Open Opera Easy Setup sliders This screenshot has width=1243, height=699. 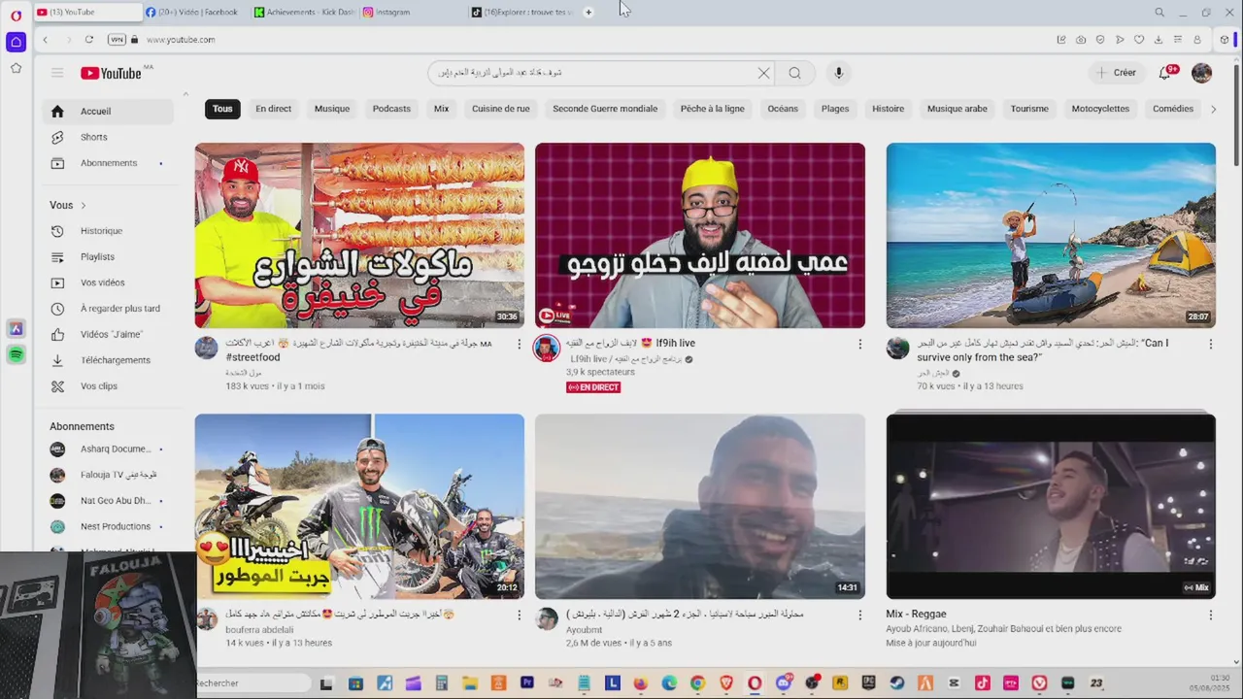click(1178, 40)
